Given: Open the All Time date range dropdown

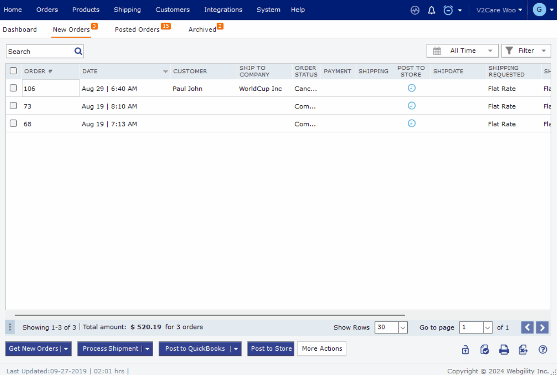Looking at the screenshot, I should [x=462, y=51].
